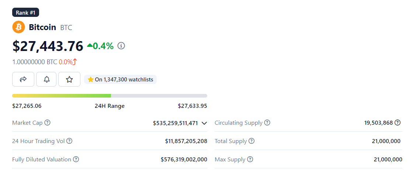Click the BTC ticker symbol

66,28
